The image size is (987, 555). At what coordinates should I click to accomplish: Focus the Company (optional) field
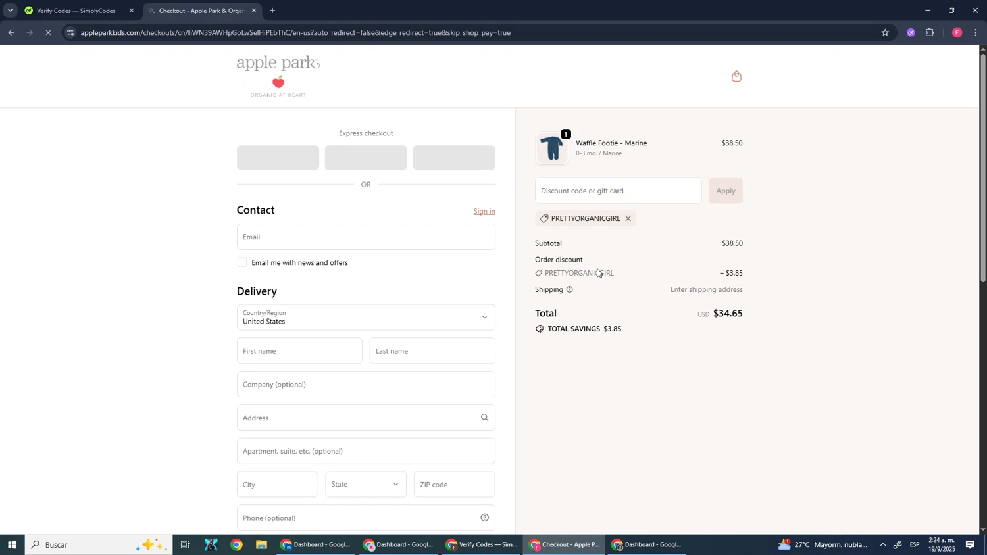coord(366,384)
